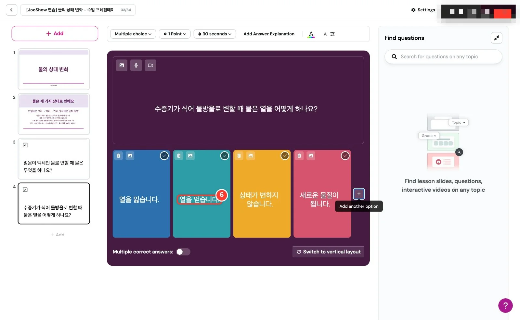
Task: Delete the yellow answer option
Action: pos(239,156)
